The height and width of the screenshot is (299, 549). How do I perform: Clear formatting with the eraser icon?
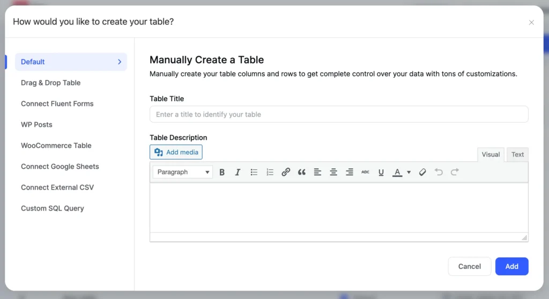click(422, 172)
